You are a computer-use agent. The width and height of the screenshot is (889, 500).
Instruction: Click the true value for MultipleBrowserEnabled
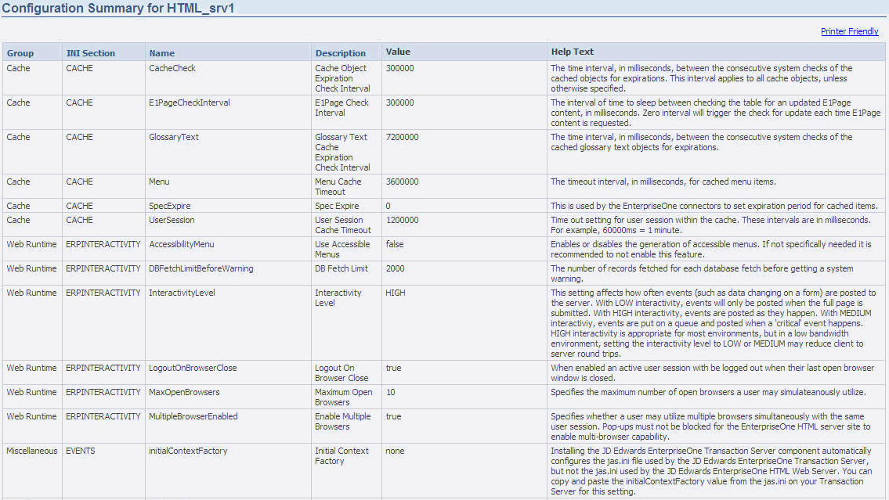(393, 416)
